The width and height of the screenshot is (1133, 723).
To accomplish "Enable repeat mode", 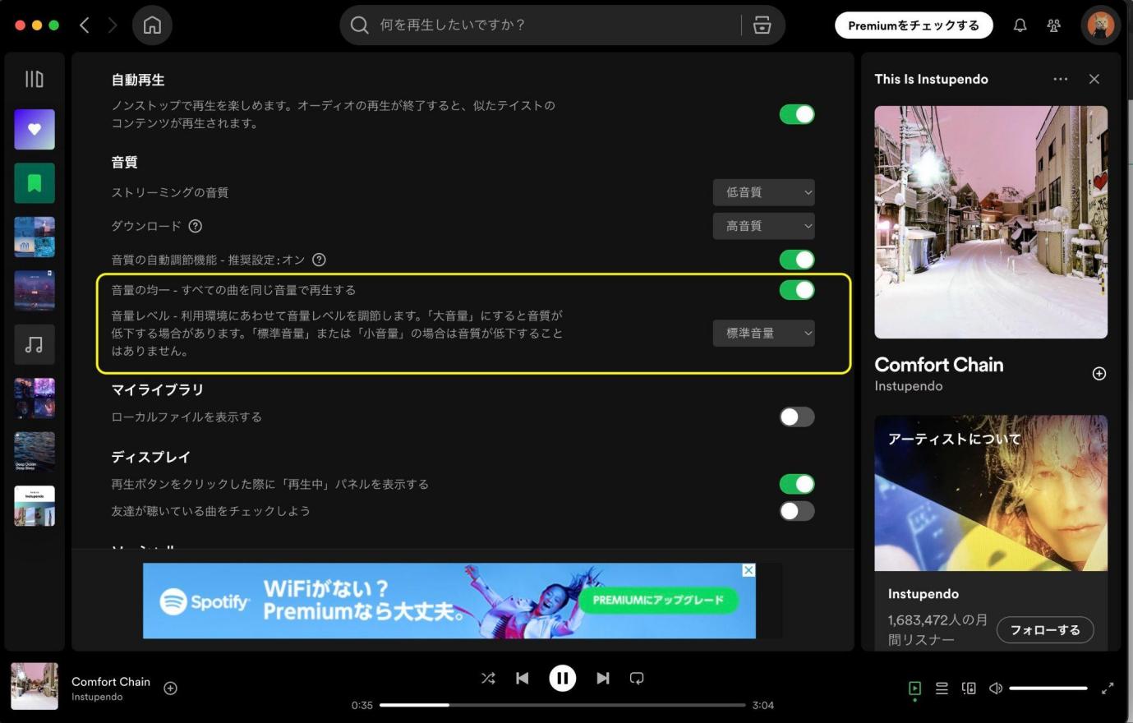I will coord(637,679).
